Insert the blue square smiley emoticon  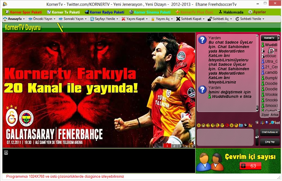point(241,125)
